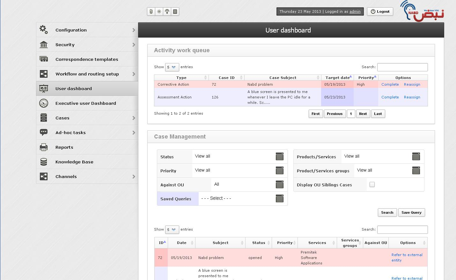Select Executive user Dashboard in sidebar
The image size is (456, 280).
(86, 103)
